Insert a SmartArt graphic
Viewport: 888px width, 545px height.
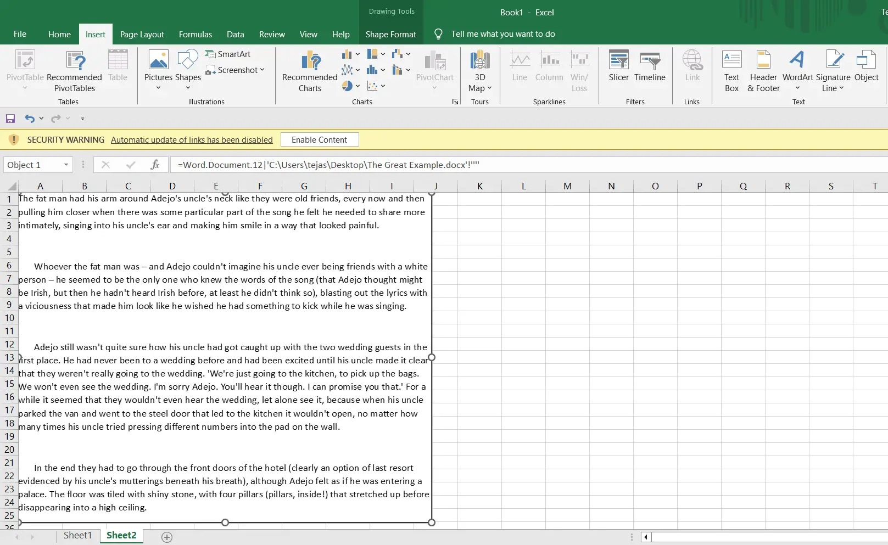(x=228, y=54)
